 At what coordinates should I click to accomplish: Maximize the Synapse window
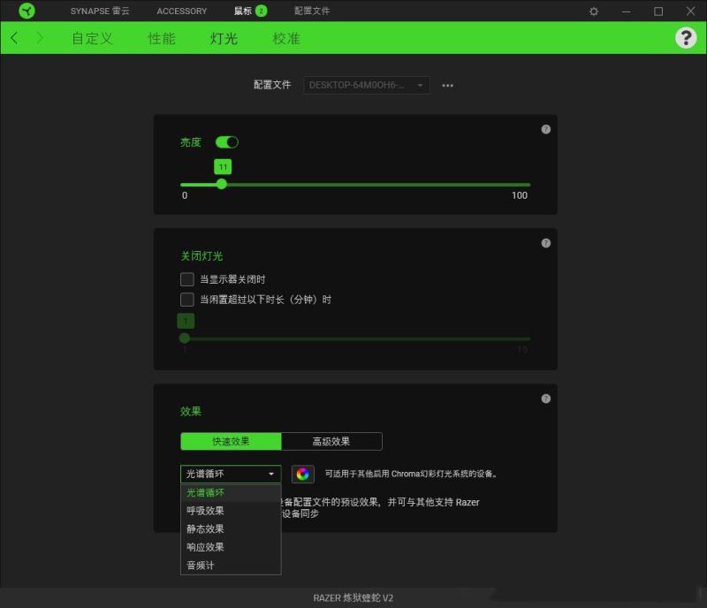tap(658, 11)
